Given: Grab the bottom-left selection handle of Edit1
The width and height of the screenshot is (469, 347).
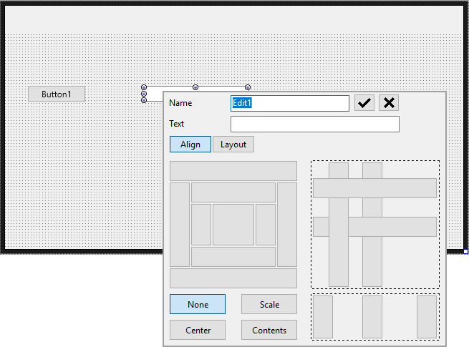Looking at the screenshot, I should [144, 100].
